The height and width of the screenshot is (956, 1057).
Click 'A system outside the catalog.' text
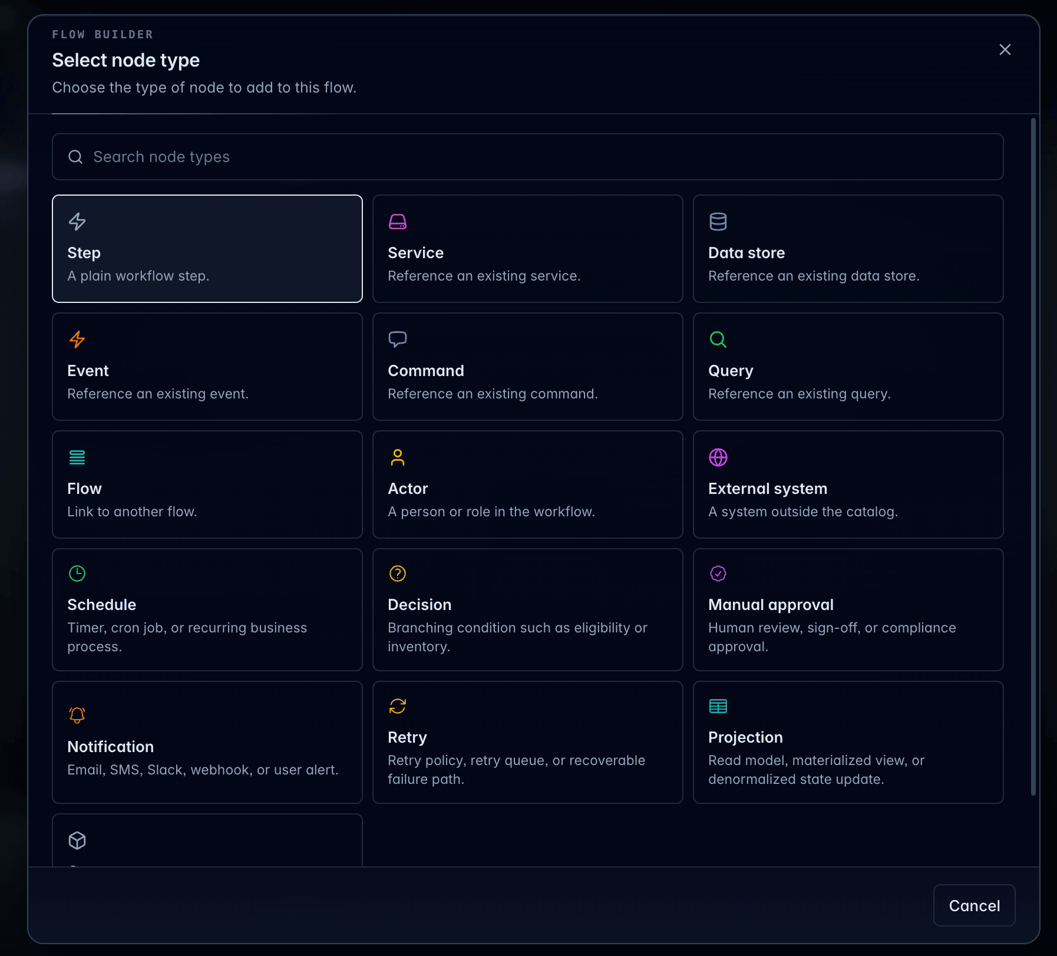pyautogui.click(x=803, y=512)
